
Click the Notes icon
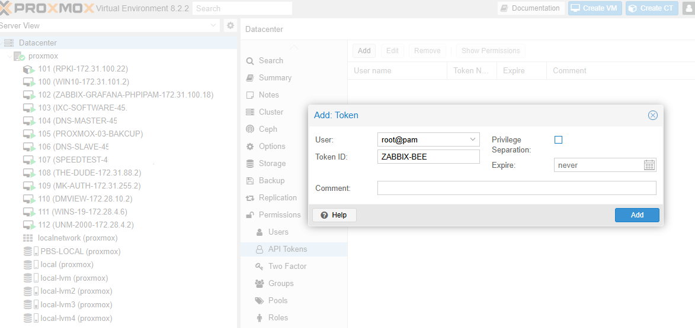(251, 95)
